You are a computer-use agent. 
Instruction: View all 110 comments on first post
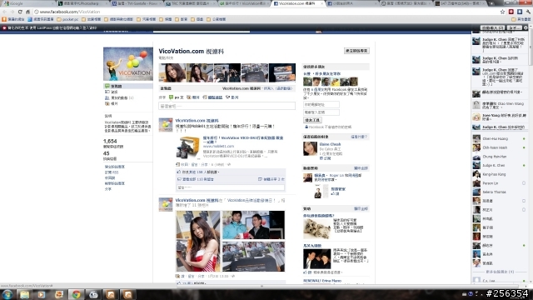[x=196, y=179]
